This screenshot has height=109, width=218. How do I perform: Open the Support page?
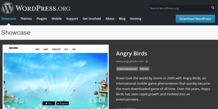pyautogui.click(x=72, y=19)
